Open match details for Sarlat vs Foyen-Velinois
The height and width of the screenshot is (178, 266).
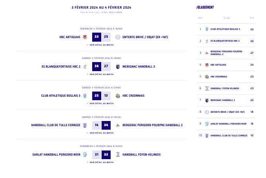[101, 162]
